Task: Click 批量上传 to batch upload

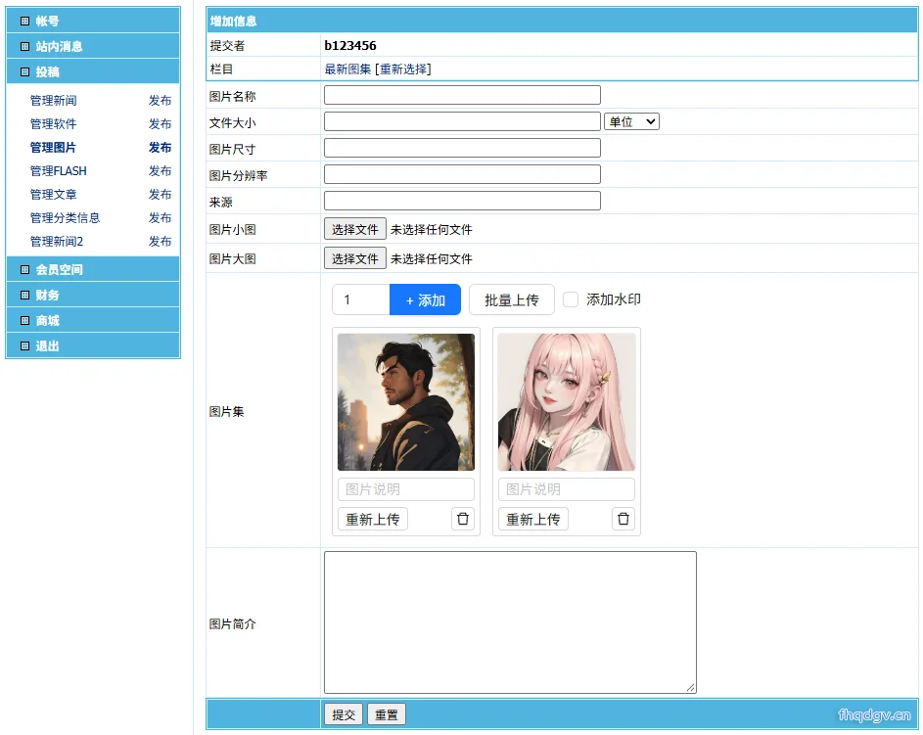Action: point(512,299)
